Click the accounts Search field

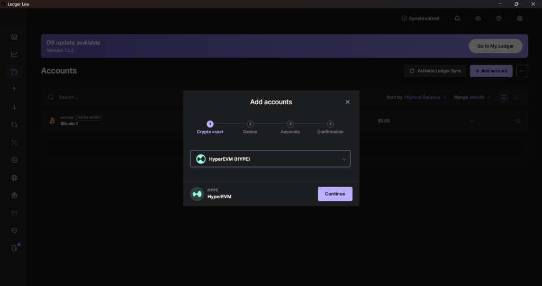[x=106, y=97]
